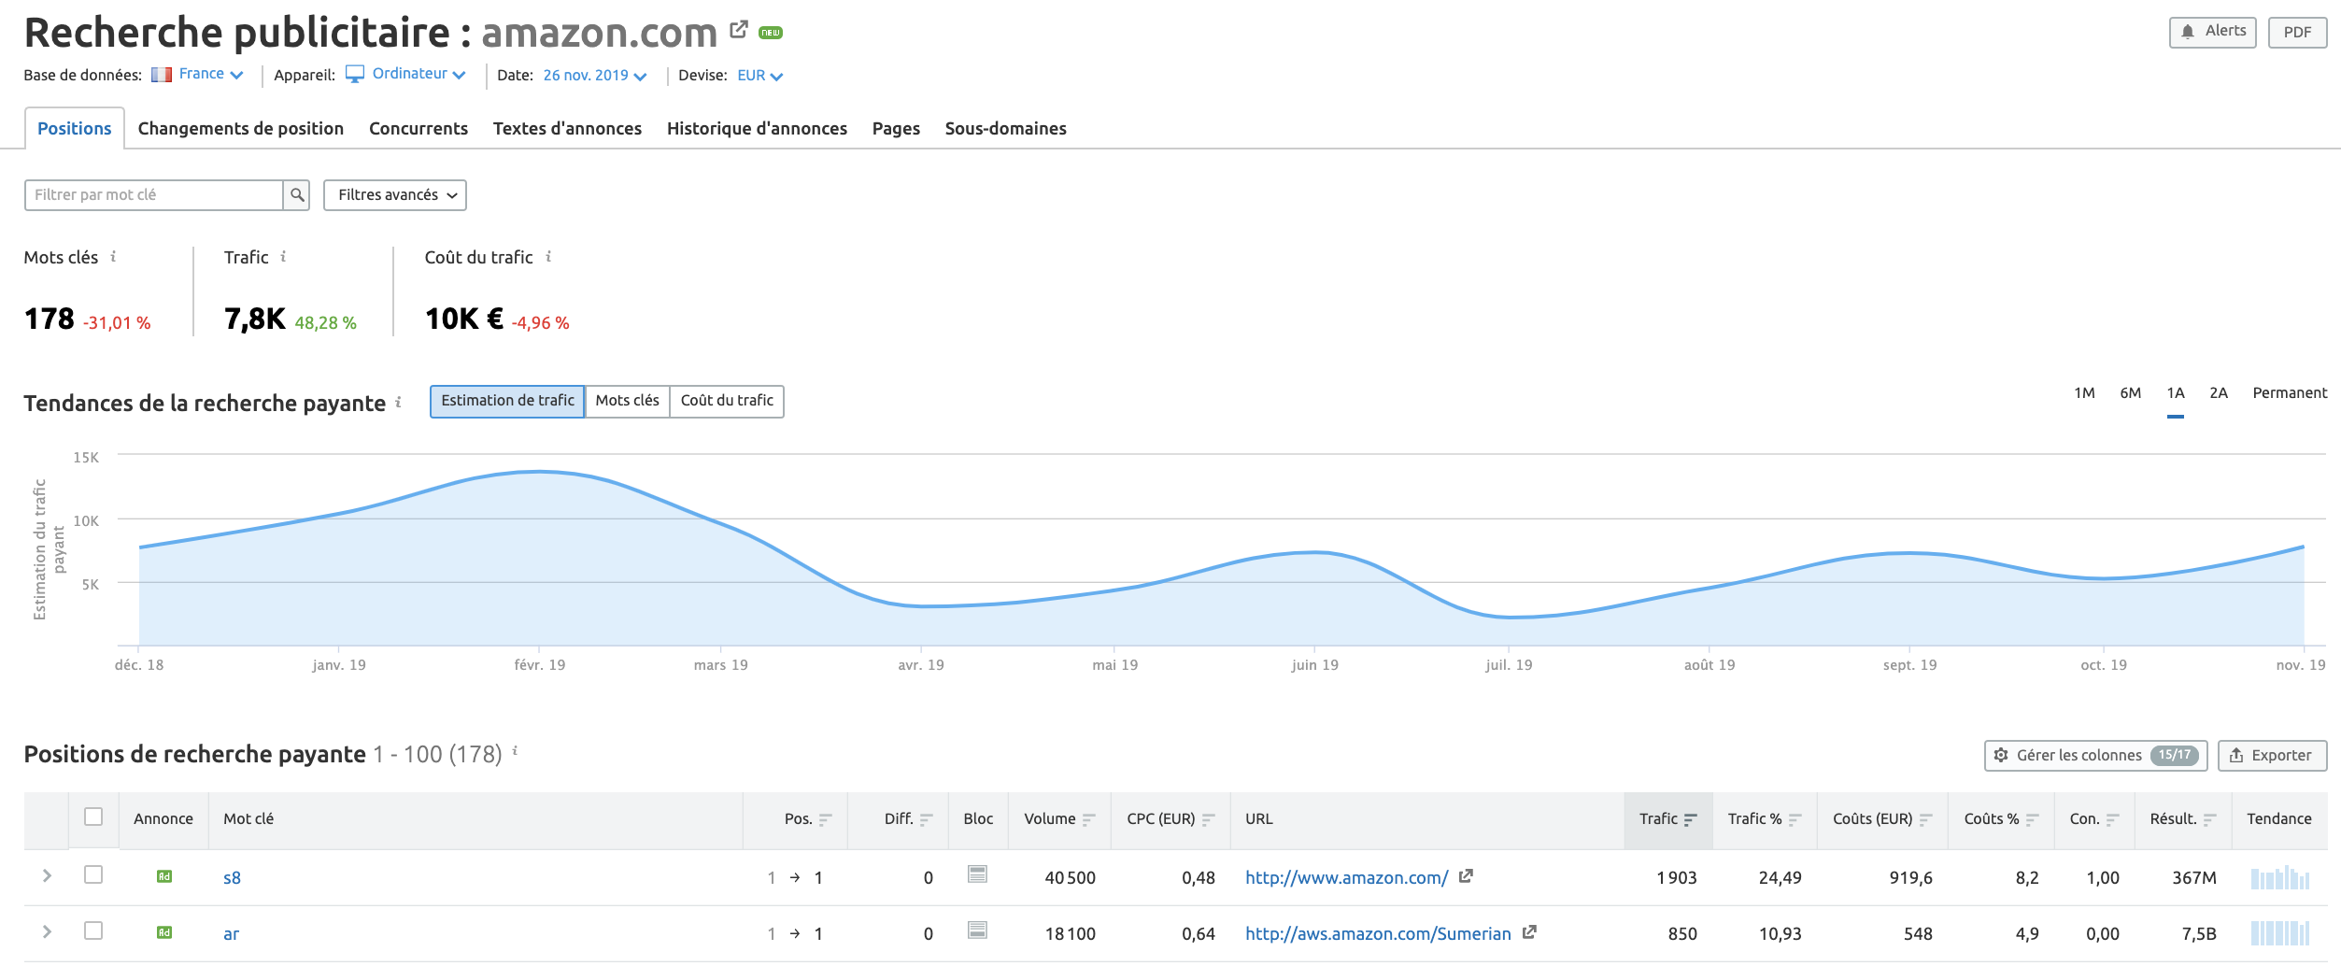Set chart range to 2A

click(x=2219, y=393)
